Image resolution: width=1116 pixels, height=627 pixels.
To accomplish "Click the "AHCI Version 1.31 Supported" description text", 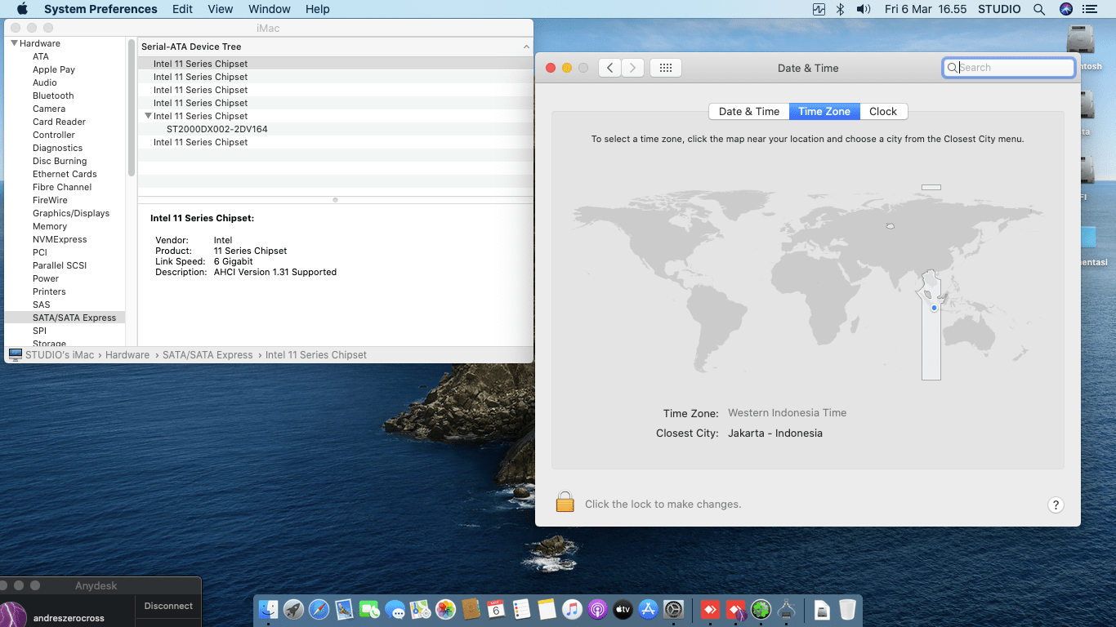I will point(275,272).
